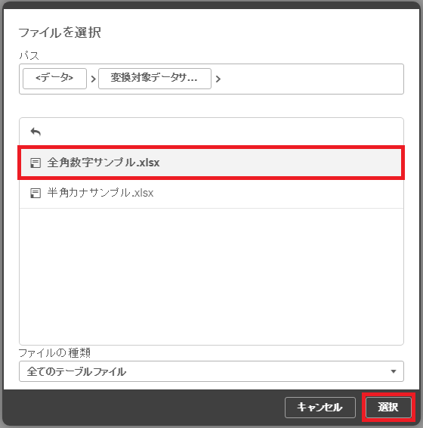Open the 全てのテーブルファイル file type dropdown

[x=211, y=371]
